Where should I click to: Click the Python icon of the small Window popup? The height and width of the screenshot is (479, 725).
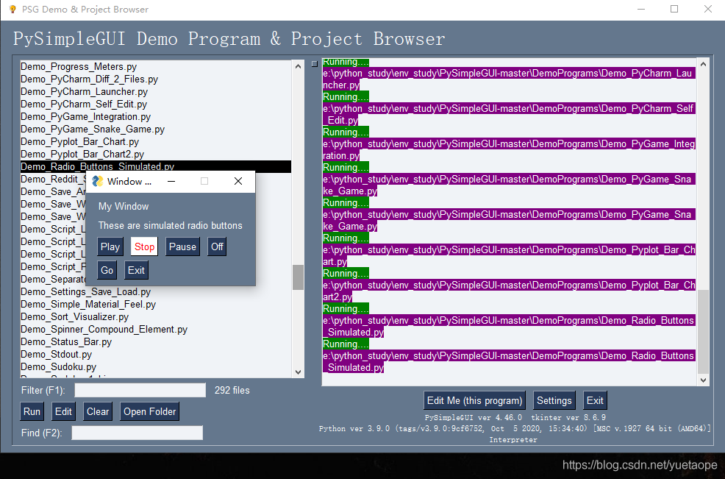click(x=98, y=182)
